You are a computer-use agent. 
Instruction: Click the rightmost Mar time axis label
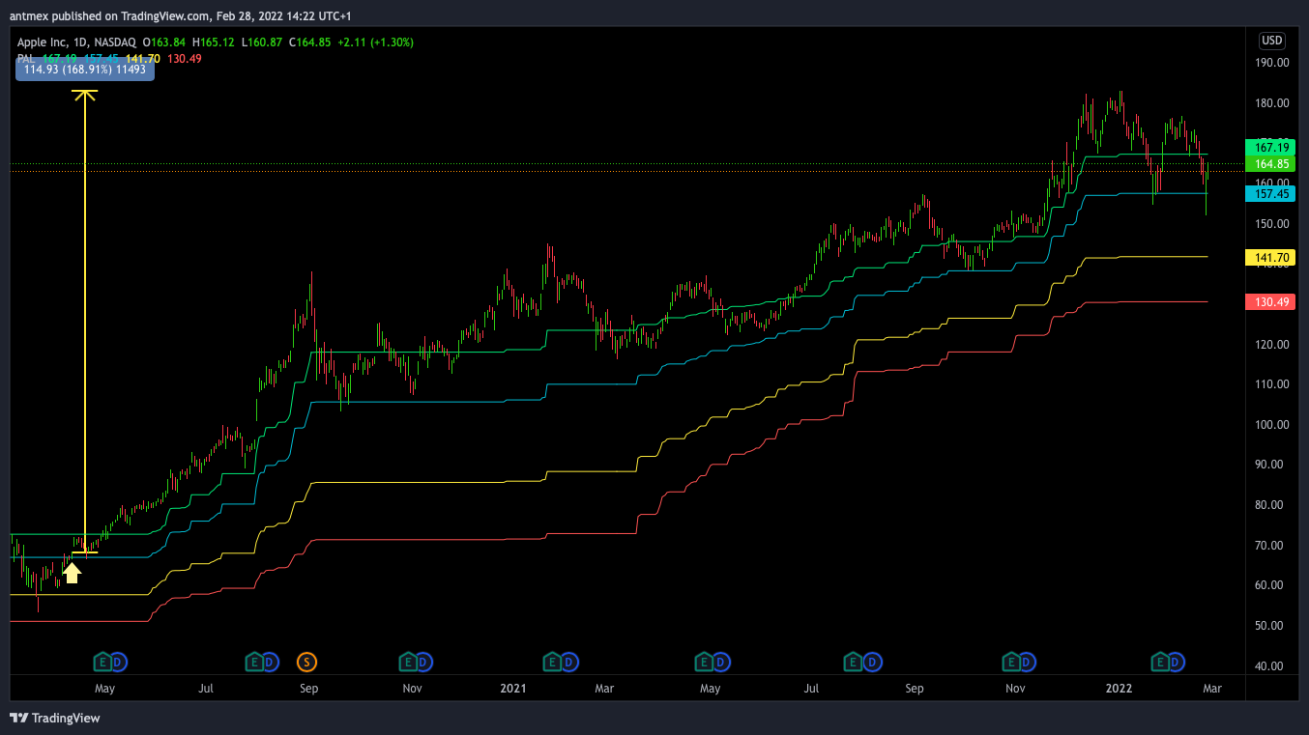tap(1211, 689)
